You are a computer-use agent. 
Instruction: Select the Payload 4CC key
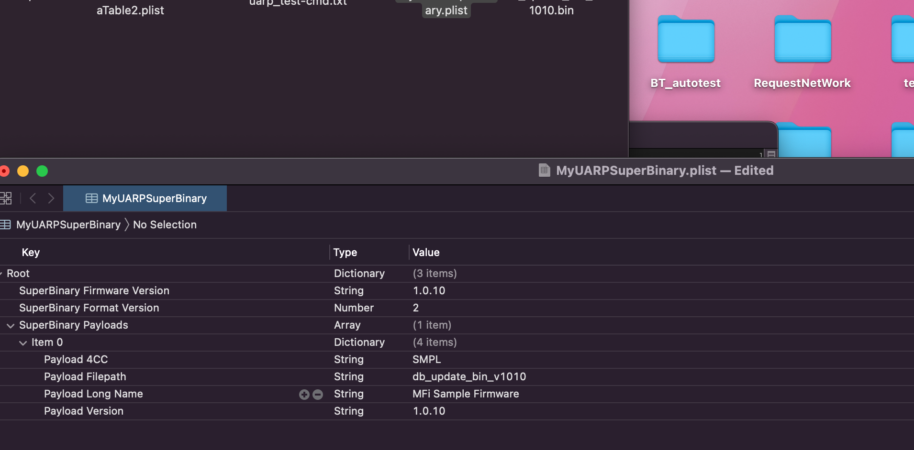(x=76, y=359)
